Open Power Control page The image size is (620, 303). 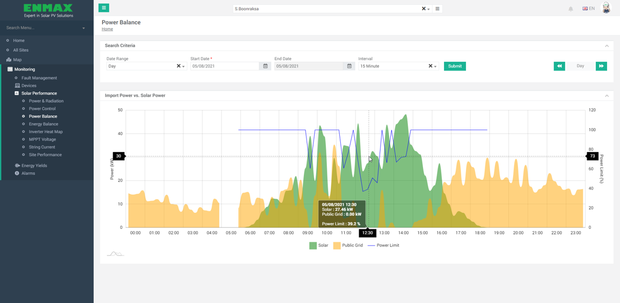tap(42, 109)
